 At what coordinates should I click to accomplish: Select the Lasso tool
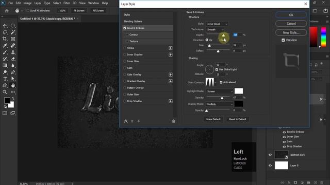click(x=5, y=32)
